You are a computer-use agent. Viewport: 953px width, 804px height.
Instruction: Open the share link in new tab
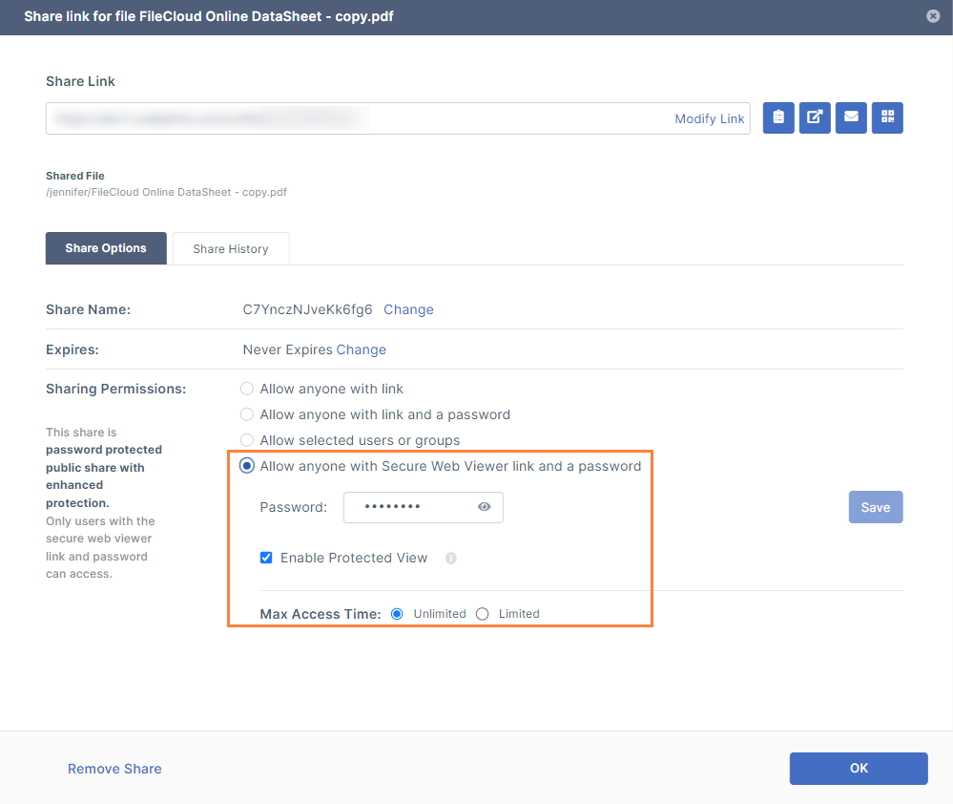click(x=815, y=117)
